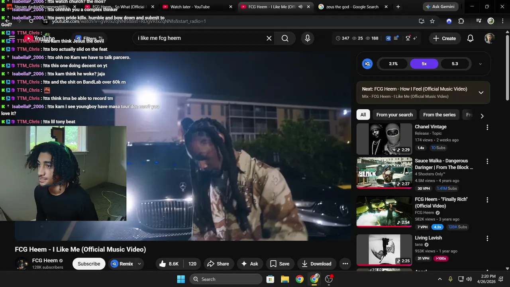The height and width of the screenshot is (287, 510).
Task: Open a new browser tab
Action: pyautogui.click(x=398, y=7)
